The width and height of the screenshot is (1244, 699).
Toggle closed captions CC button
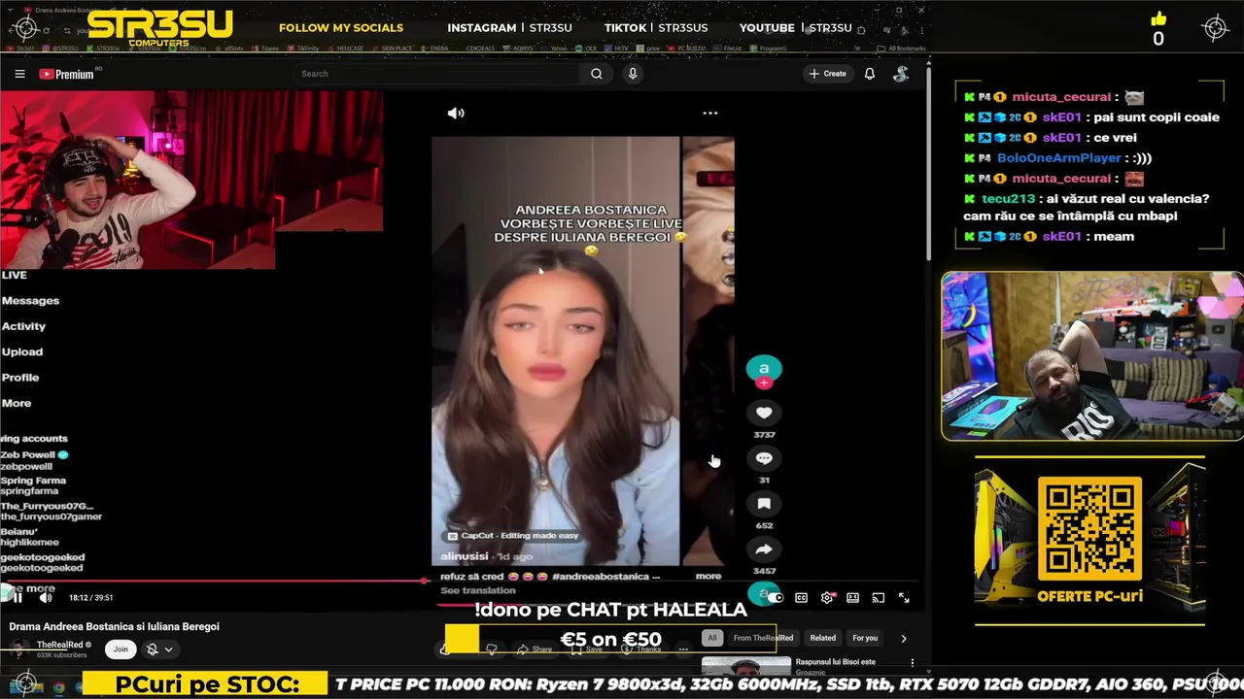click(x=801, y=598)
